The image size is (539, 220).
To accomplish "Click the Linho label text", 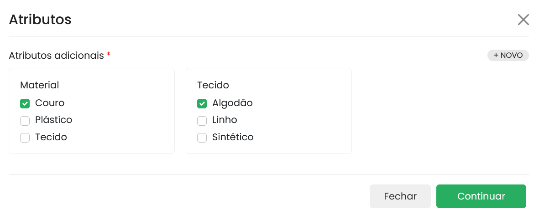I will point(225,120).
